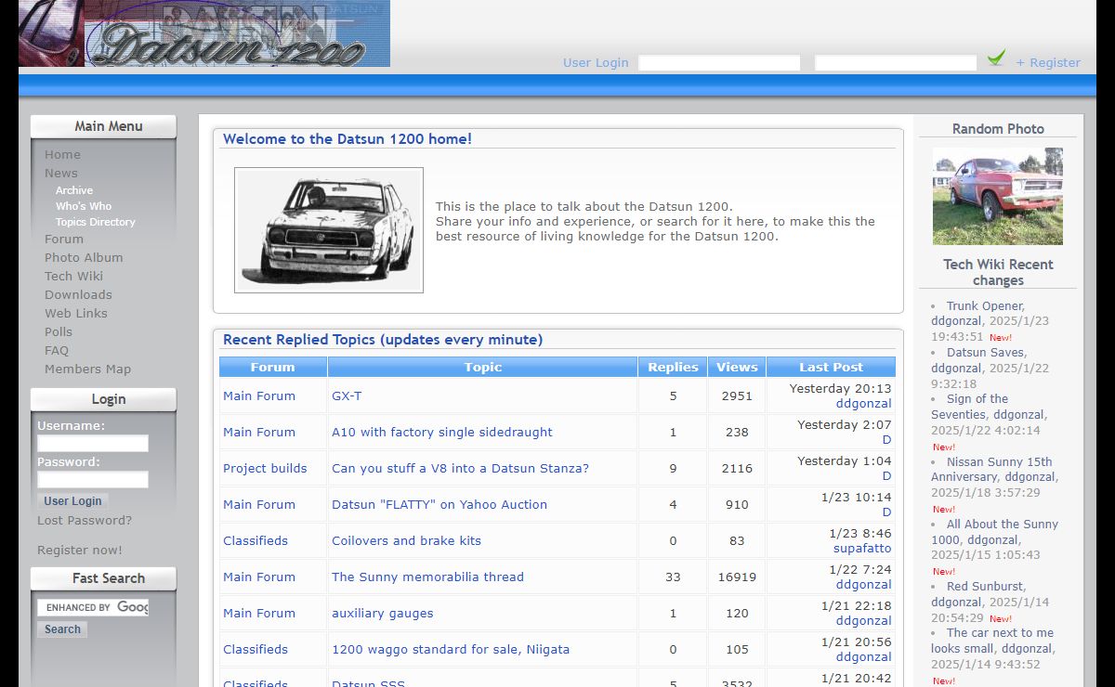This screenshot has width=1115, height=687.
Task: Open the random photo thumbnail
Action: (x=998, y=196)
